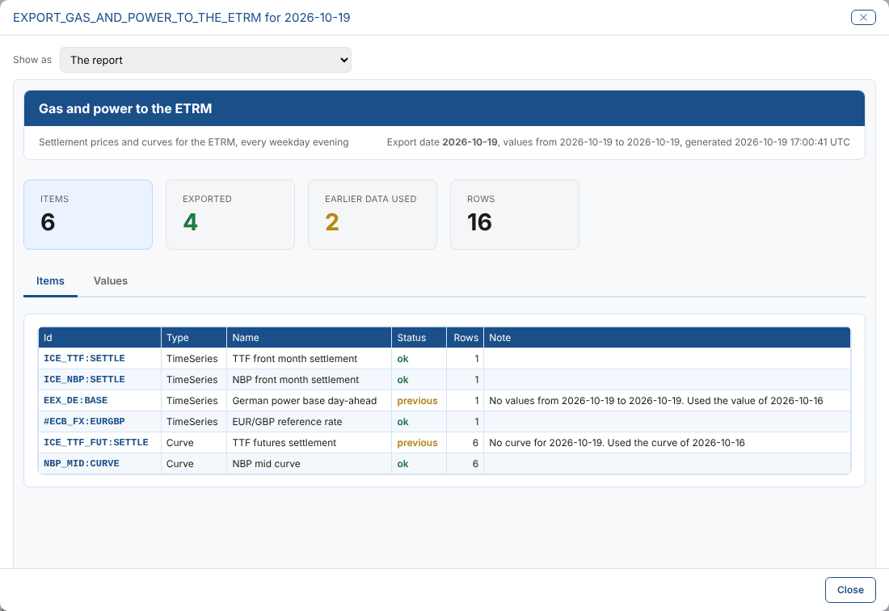Click the 'Gas and power to the ETRM' heading
This screenshot has width=889, height=611.
coord(125,109)
